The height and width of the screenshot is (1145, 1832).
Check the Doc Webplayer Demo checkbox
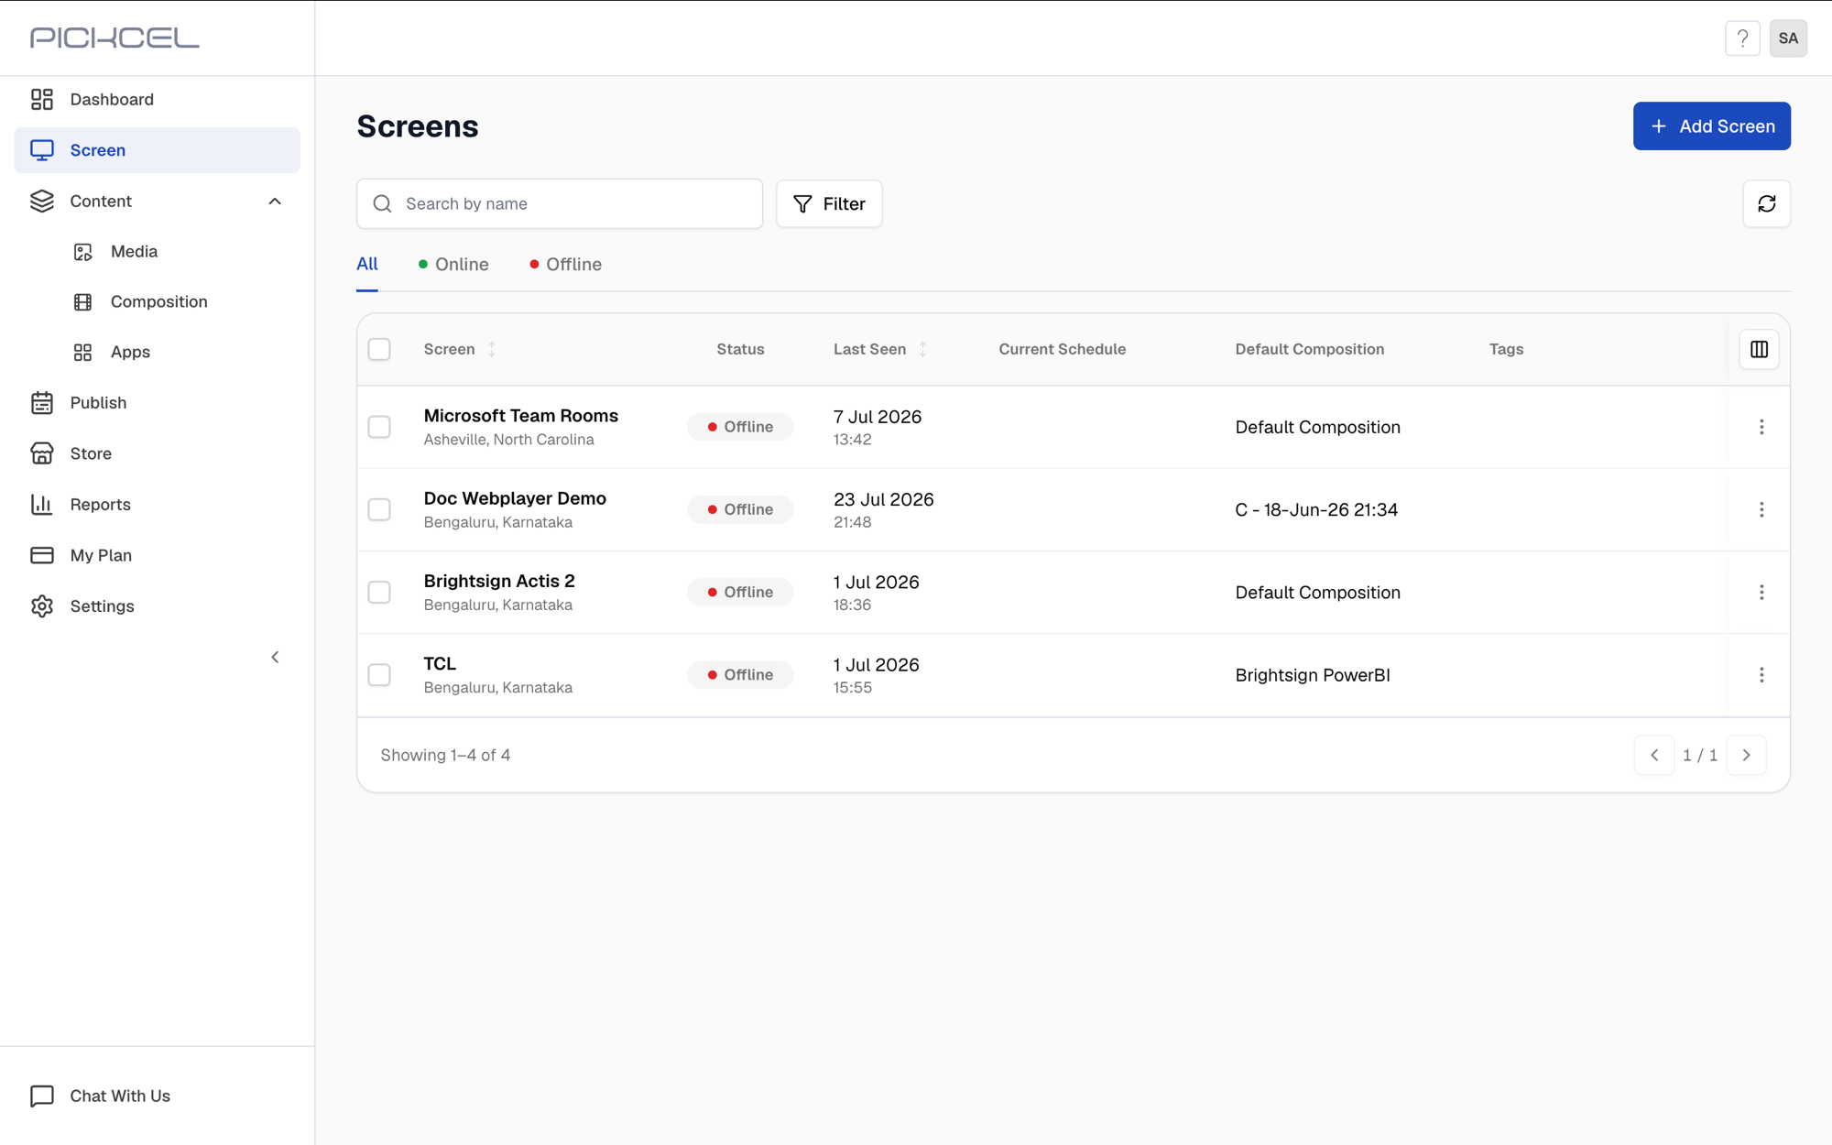[379, 509]
